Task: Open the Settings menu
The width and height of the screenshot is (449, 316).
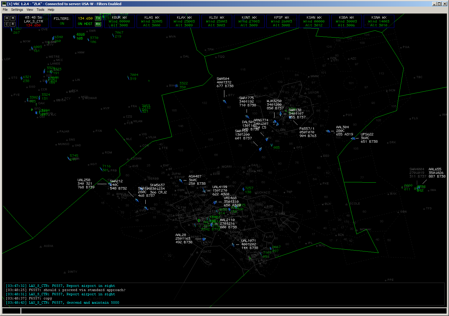Action: coord(17,10)
